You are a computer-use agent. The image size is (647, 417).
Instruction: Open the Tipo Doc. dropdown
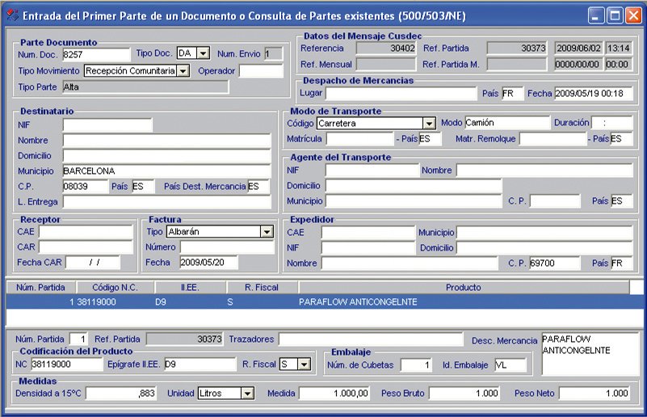(x=203, y=53)
